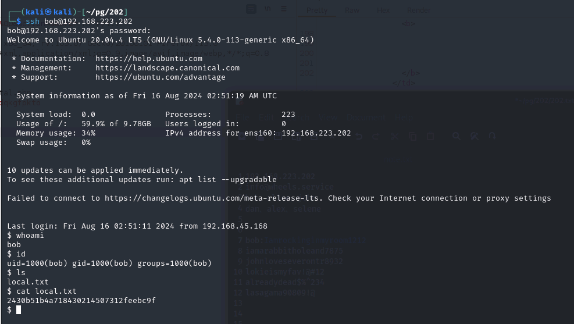This screenshot has height=324, width=574.
Task: Click the Find and Replace icon
Action: [475, 137]
